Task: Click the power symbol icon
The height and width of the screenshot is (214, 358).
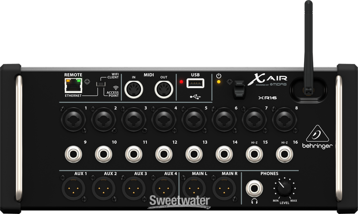Action: (x=219, y=75)
